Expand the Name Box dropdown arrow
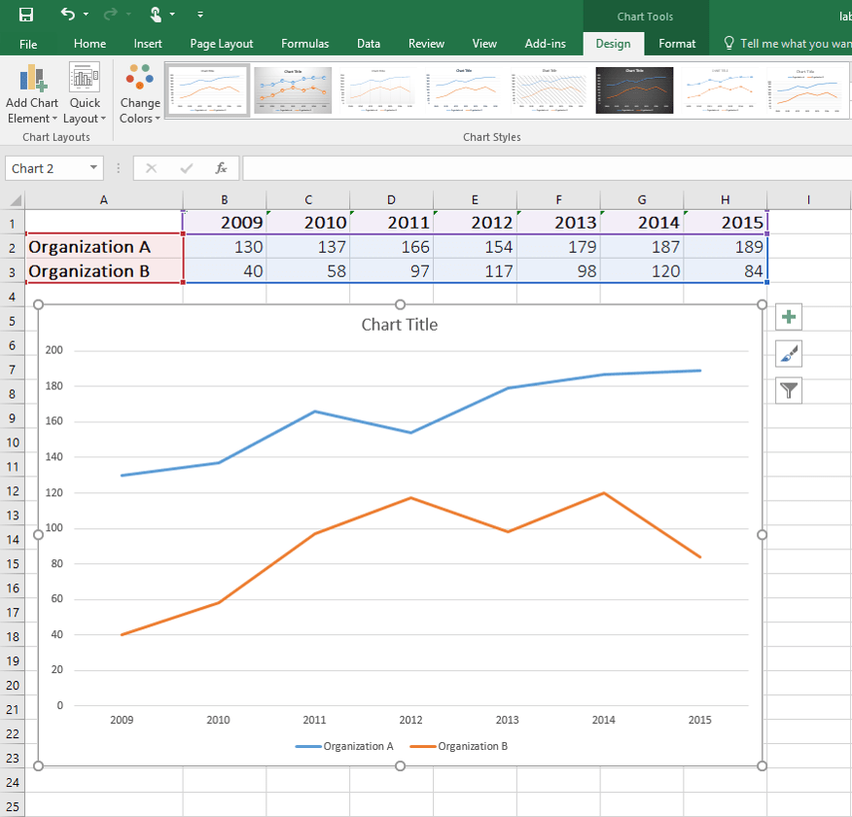Viewport: 852px width, 817px height. click(93, 168)
